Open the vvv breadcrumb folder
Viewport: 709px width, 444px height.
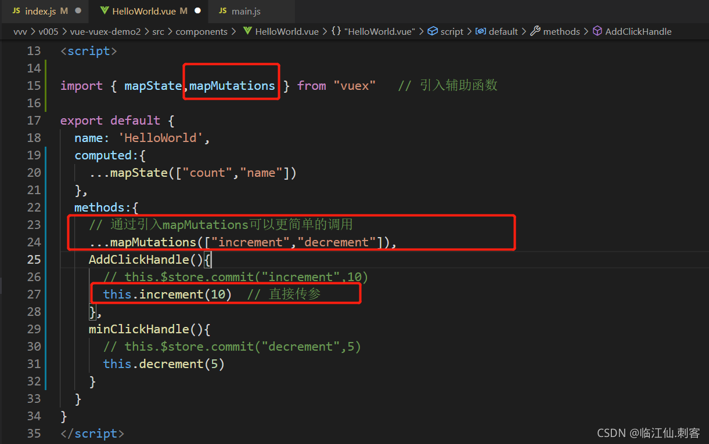[x=20, y=32]
